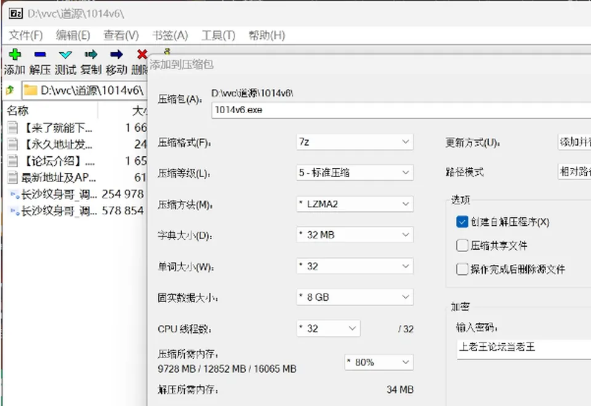Open the 更新方式 dropdown
591x406 pixels.
[574, 142]
